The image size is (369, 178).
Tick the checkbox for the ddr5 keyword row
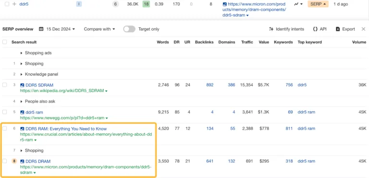click(7, 4)
